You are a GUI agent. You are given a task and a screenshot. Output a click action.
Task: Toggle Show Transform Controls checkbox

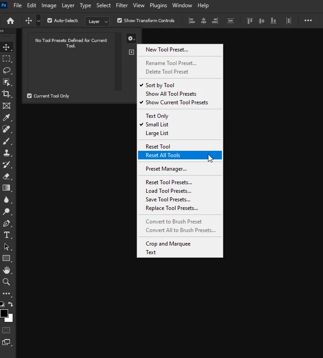click(x=120, y=21)
